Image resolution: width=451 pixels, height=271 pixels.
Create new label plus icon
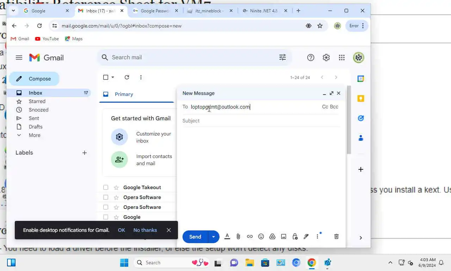(x=85, y=153)
